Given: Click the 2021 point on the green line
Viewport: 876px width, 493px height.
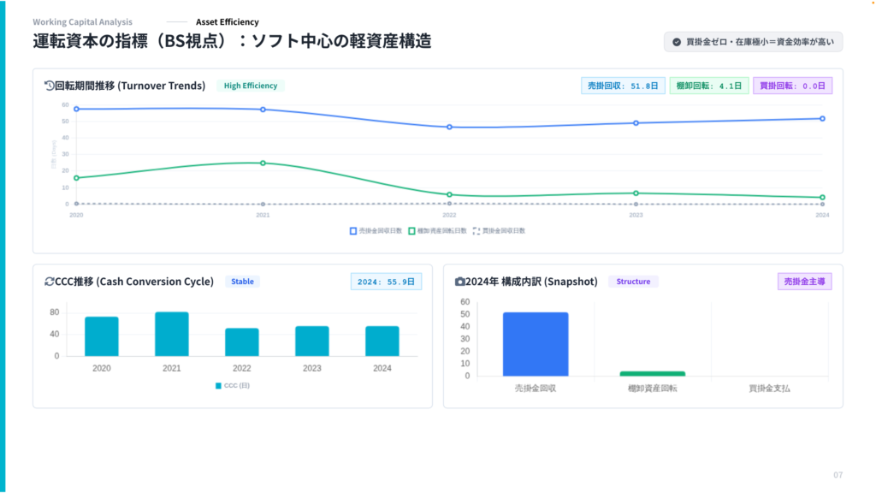Looking at the screenshot, I should click(263, 163).
